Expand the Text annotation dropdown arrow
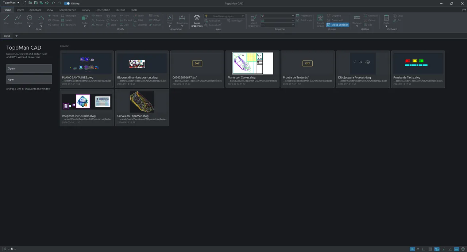Image resolution: width=467 pixels, height=252 pixels. (x=170, y=26)
